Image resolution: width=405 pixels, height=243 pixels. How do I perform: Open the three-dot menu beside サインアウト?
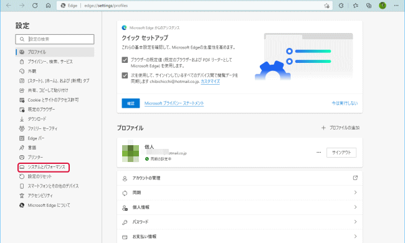(319, 153)
